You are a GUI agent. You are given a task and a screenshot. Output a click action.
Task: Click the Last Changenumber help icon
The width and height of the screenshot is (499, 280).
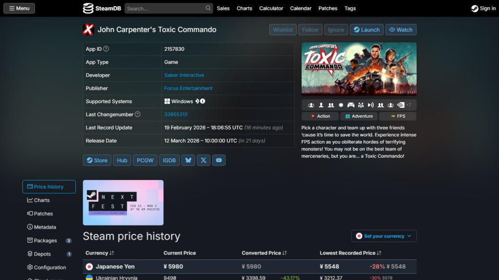pyautogui.click(x=138, y=115)
